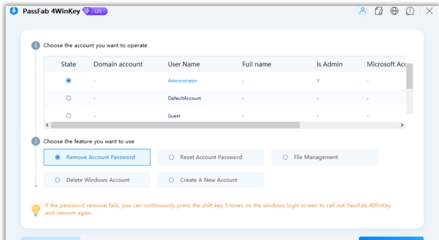
Task: Choose Delete Windows Account option
Action: (x=97, y=180)
